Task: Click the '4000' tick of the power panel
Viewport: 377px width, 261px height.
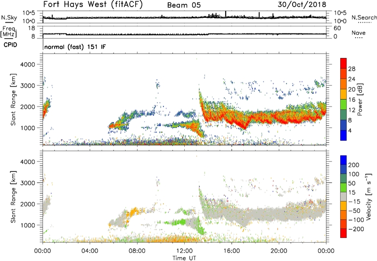Action: click(28, 65)
